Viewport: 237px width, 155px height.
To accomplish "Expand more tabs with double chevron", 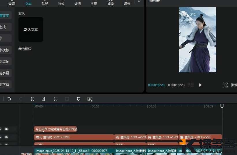I will coord(139,1).
